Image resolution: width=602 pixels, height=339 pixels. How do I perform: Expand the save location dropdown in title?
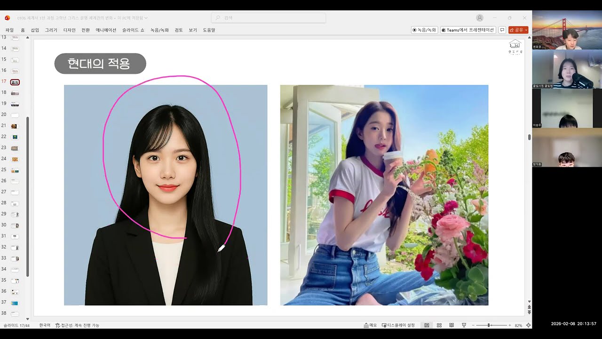(146, 18)
